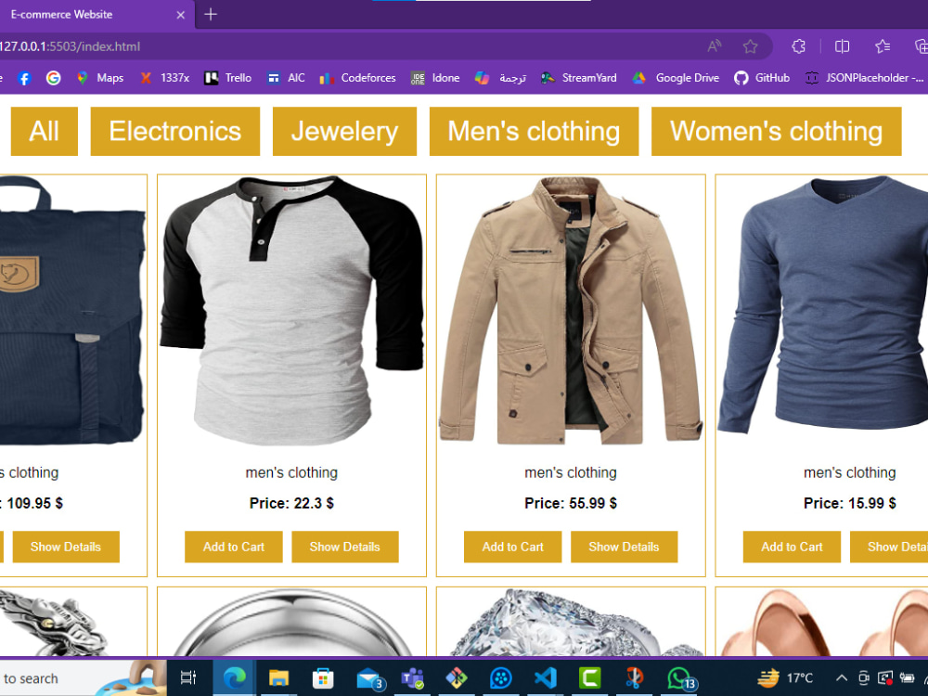Open the Favorites list icon
Viewport: 928px width, 696px height.
[881, 46]
